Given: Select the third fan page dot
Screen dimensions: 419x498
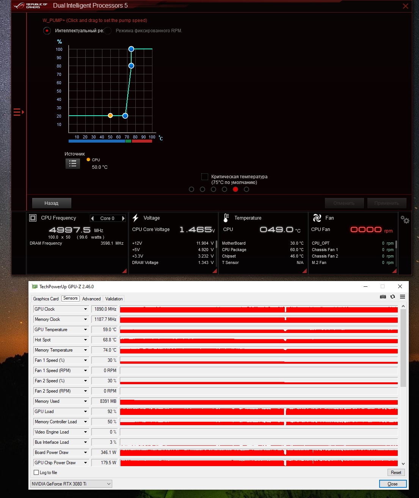Looking at the screenshot, I should [x=213, y=189].
